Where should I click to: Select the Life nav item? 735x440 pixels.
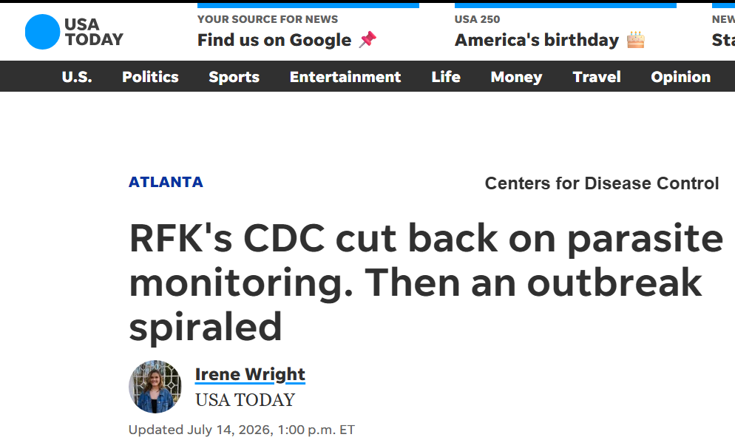pos(446,77)
